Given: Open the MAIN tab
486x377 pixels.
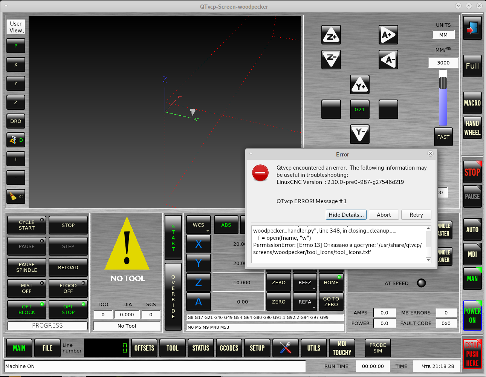Looking at the screenshot, I should pyautogui.click(x=19, y=348).
